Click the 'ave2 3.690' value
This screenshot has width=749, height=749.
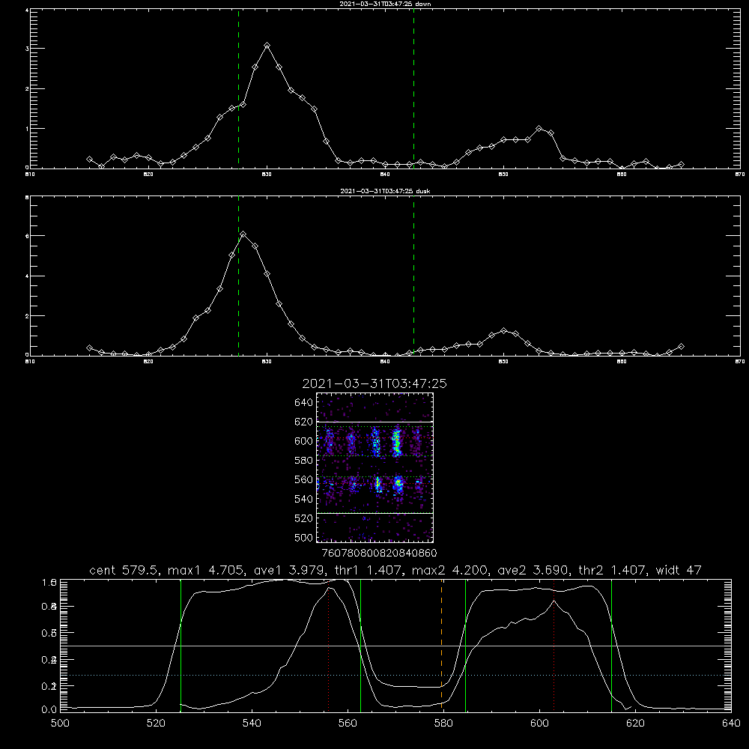[533, 570]
